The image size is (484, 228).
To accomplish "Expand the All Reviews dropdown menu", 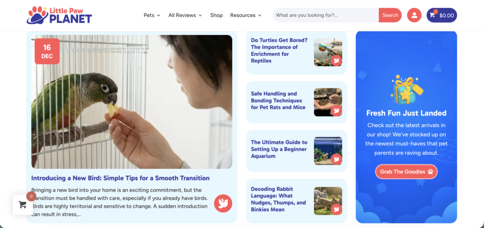I will [x=185, y=15].
